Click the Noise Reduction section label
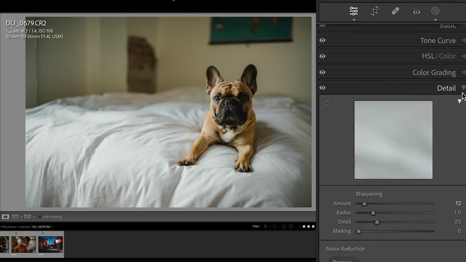The image size is (466, 262). [345, 249]
